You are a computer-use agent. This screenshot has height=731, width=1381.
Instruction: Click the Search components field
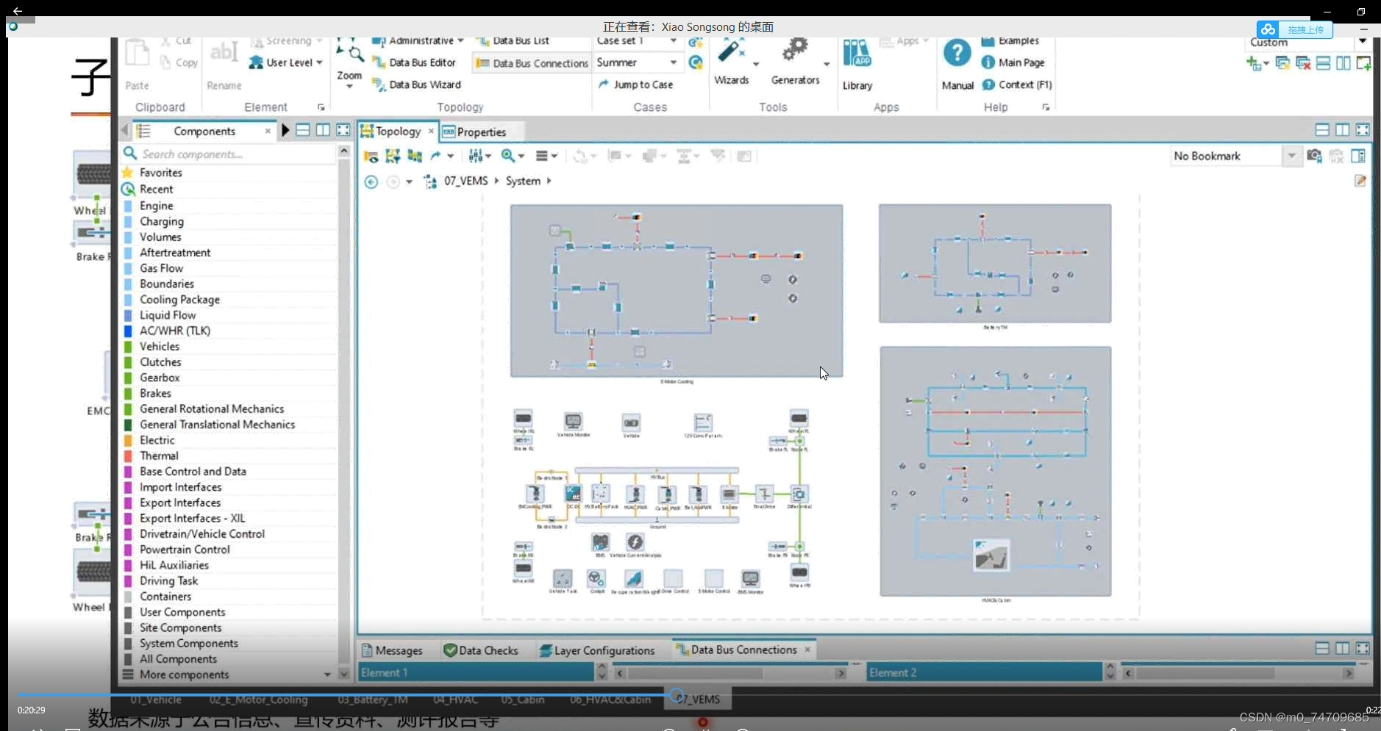tap(229, 154)
